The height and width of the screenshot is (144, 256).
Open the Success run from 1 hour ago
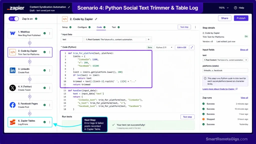[x=225, y=114]
